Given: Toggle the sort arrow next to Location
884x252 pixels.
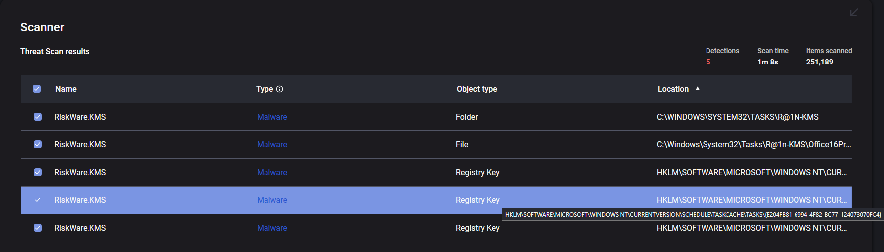Looking at the screenshot, I should pyautogui.click(x=698, y=89).
